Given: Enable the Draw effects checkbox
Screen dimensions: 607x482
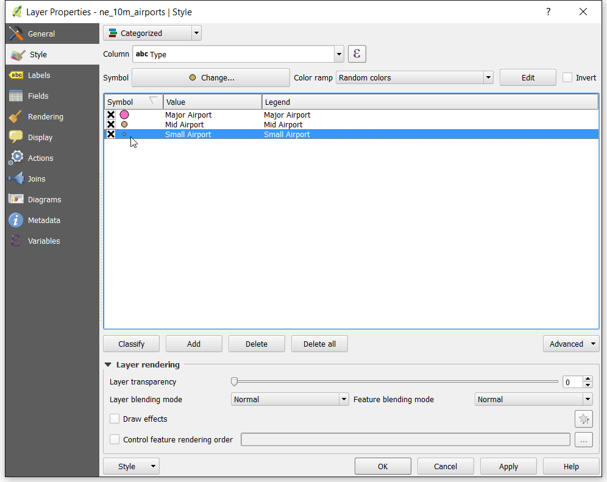Looking at the screenshot, I should point(115,419).
